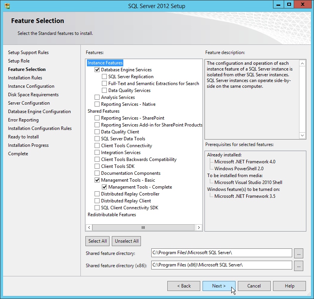Click Instance Configuration step
Viewport: 314px width, 299px height.
click(31, 86)
